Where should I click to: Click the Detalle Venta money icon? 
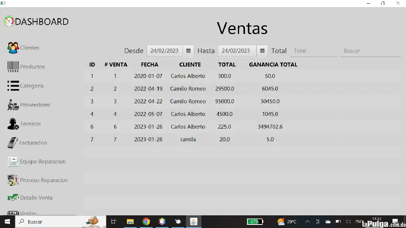(13, 198)
